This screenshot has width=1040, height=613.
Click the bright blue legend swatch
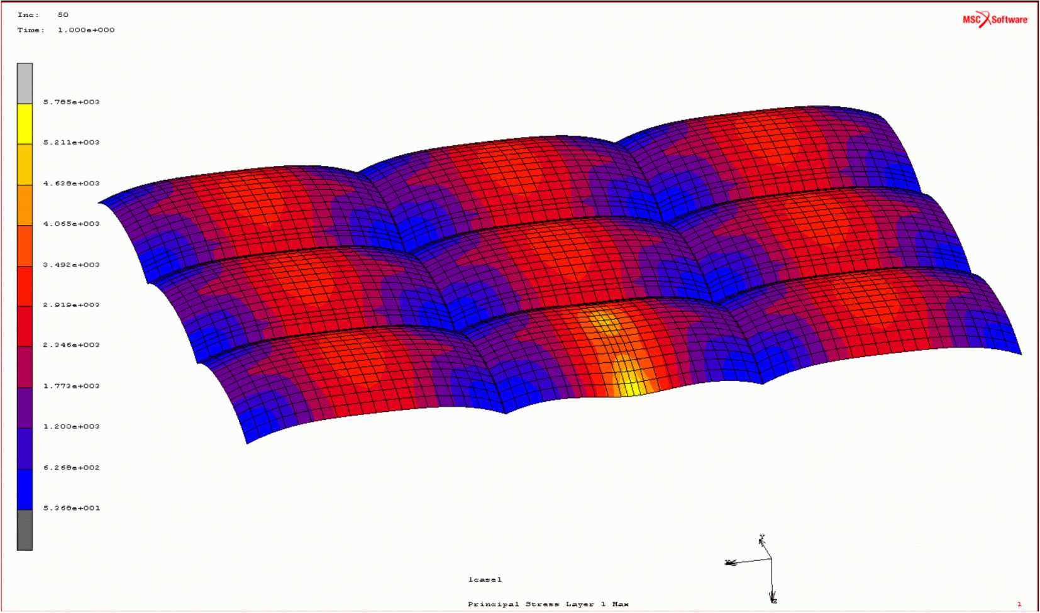[x=25, y=489]
